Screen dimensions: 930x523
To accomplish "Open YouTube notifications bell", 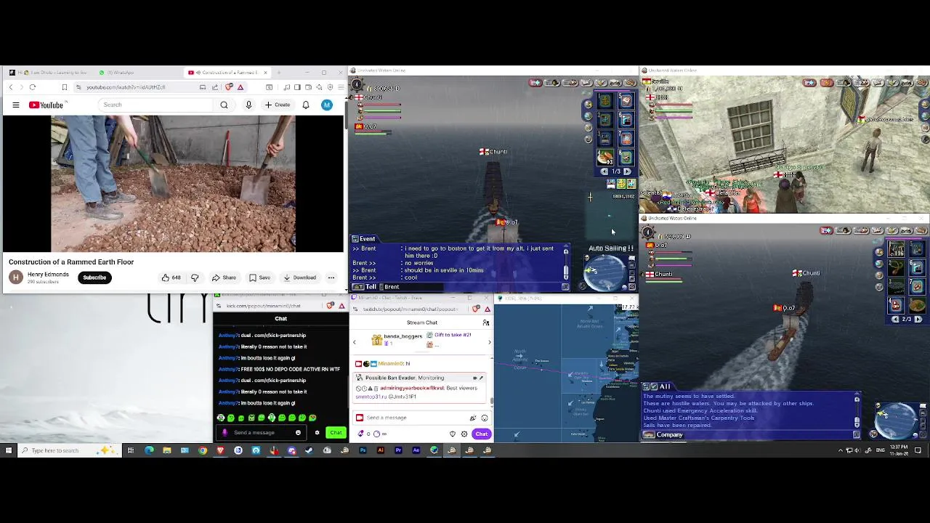I will [306, 105].
